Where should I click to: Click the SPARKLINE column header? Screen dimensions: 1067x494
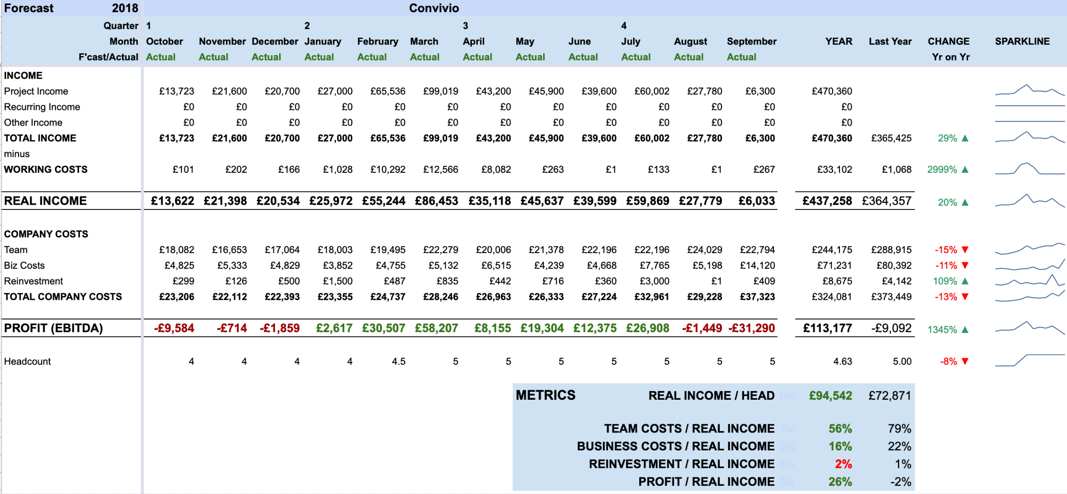[1022, 41]
